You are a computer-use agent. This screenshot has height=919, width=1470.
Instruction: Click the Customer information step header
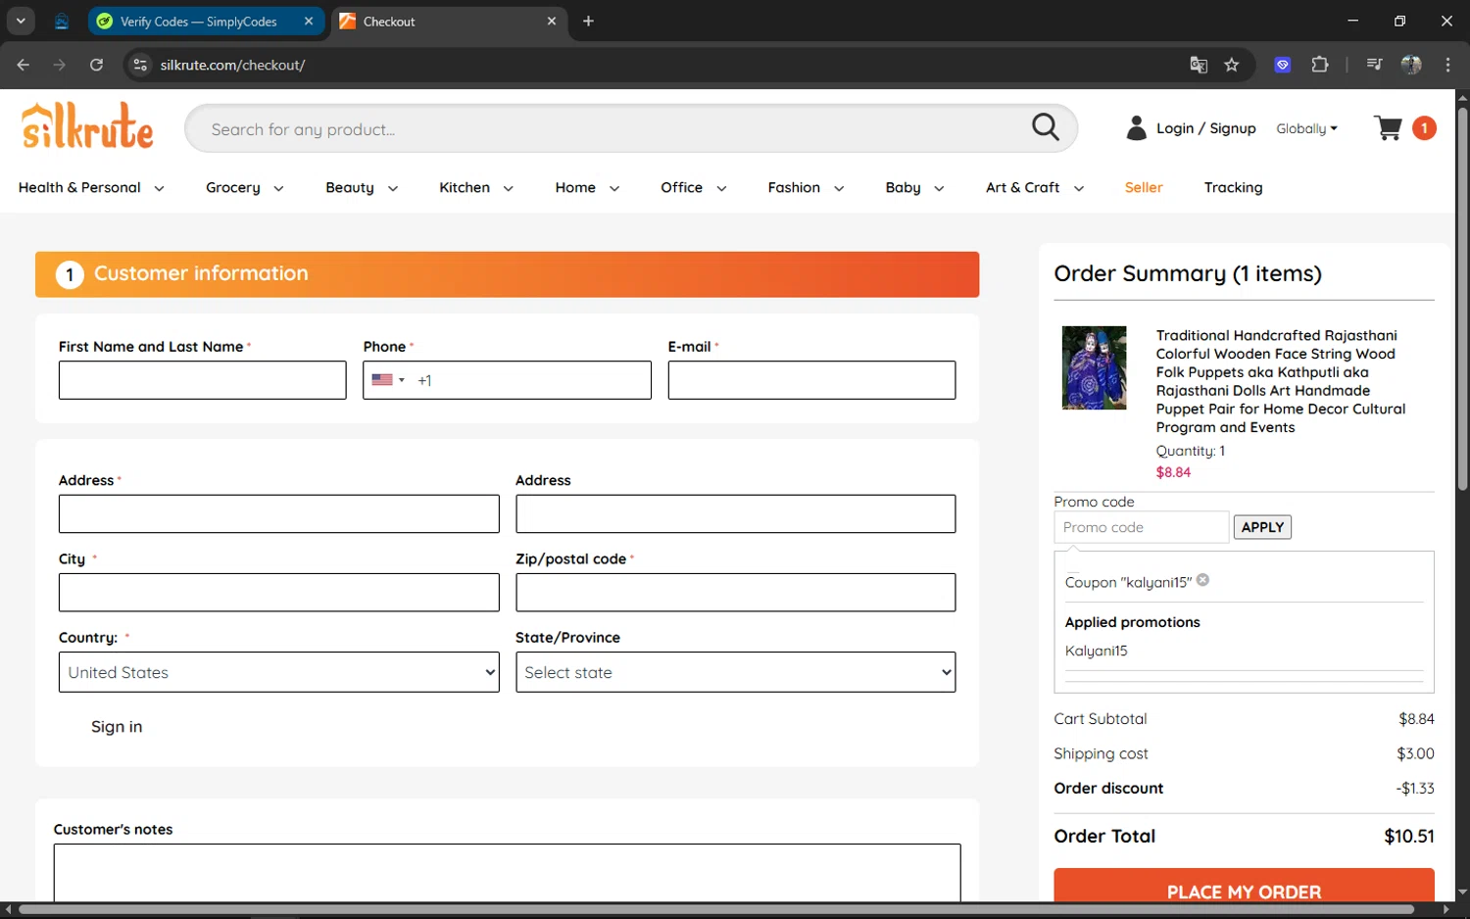pyautogui.click(x=507, y=274)
